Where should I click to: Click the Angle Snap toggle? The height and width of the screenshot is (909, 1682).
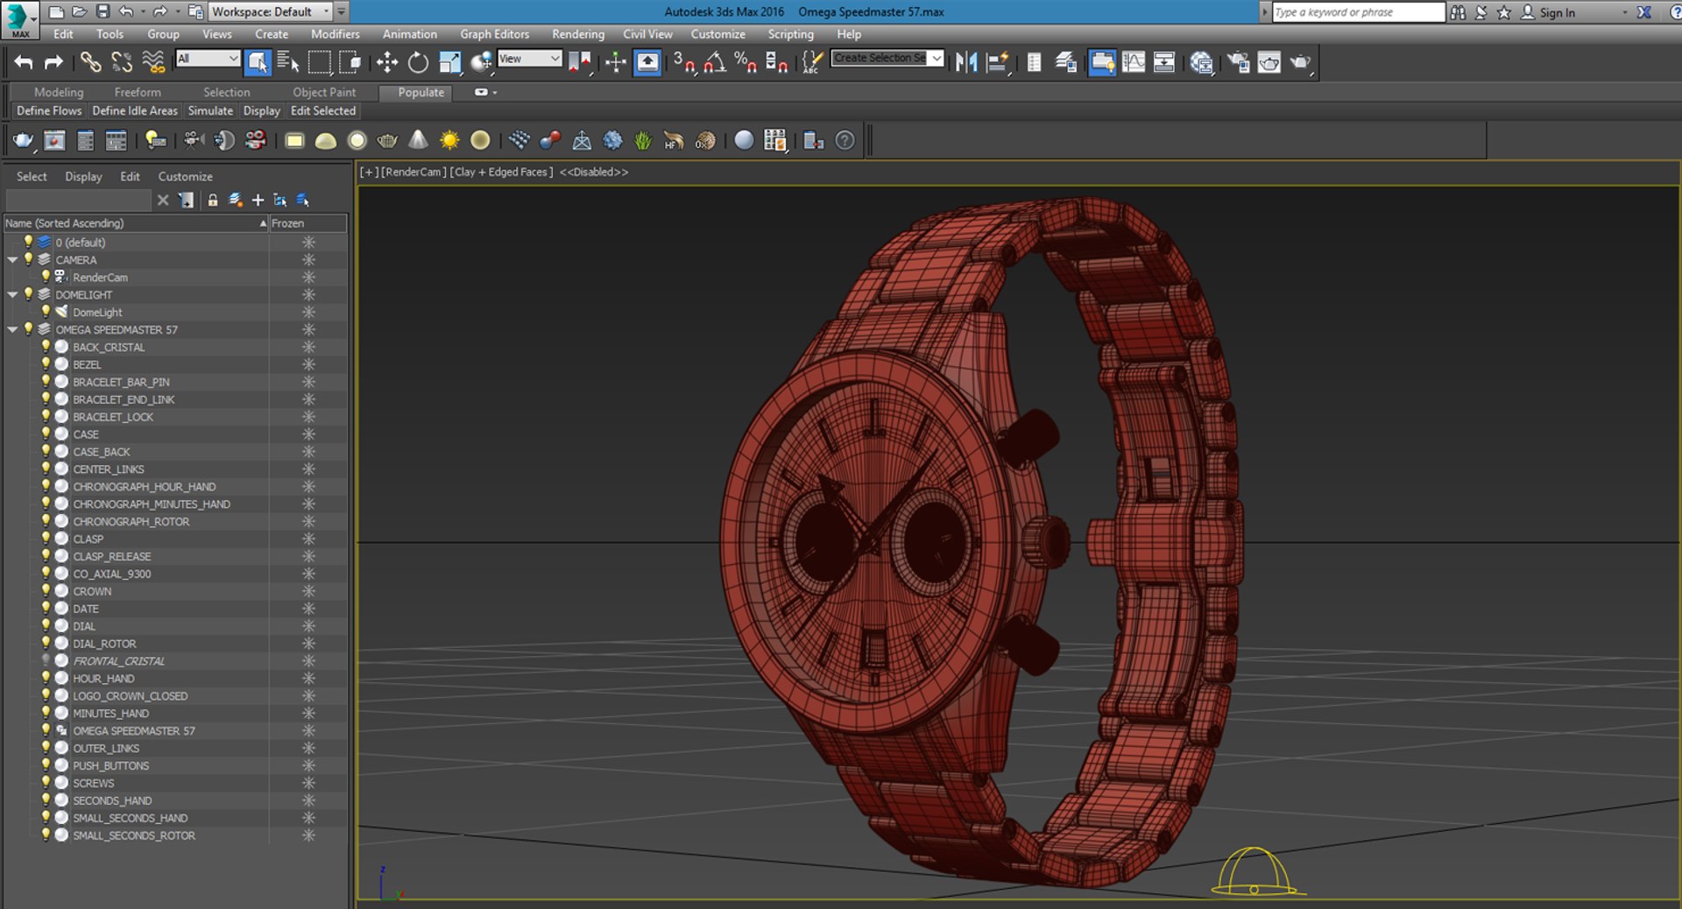pyautogui.click(x=715, y=62)
